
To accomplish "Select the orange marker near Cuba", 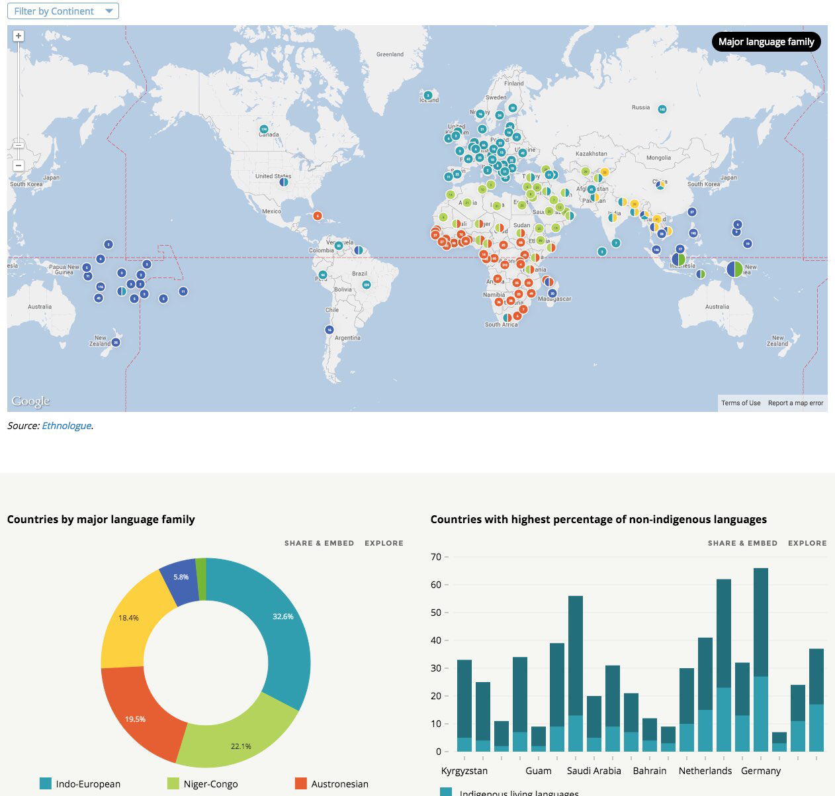I will tap(318, 216).
